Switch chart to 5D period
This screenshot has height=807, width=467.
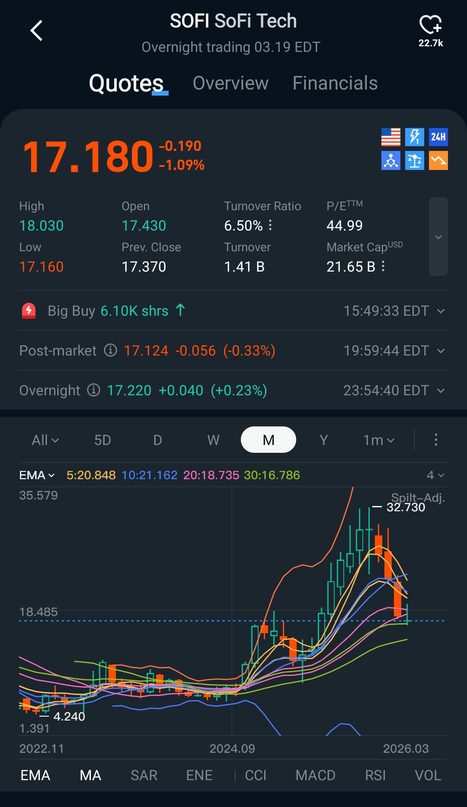pyautogui.click(x=102, y=440)
